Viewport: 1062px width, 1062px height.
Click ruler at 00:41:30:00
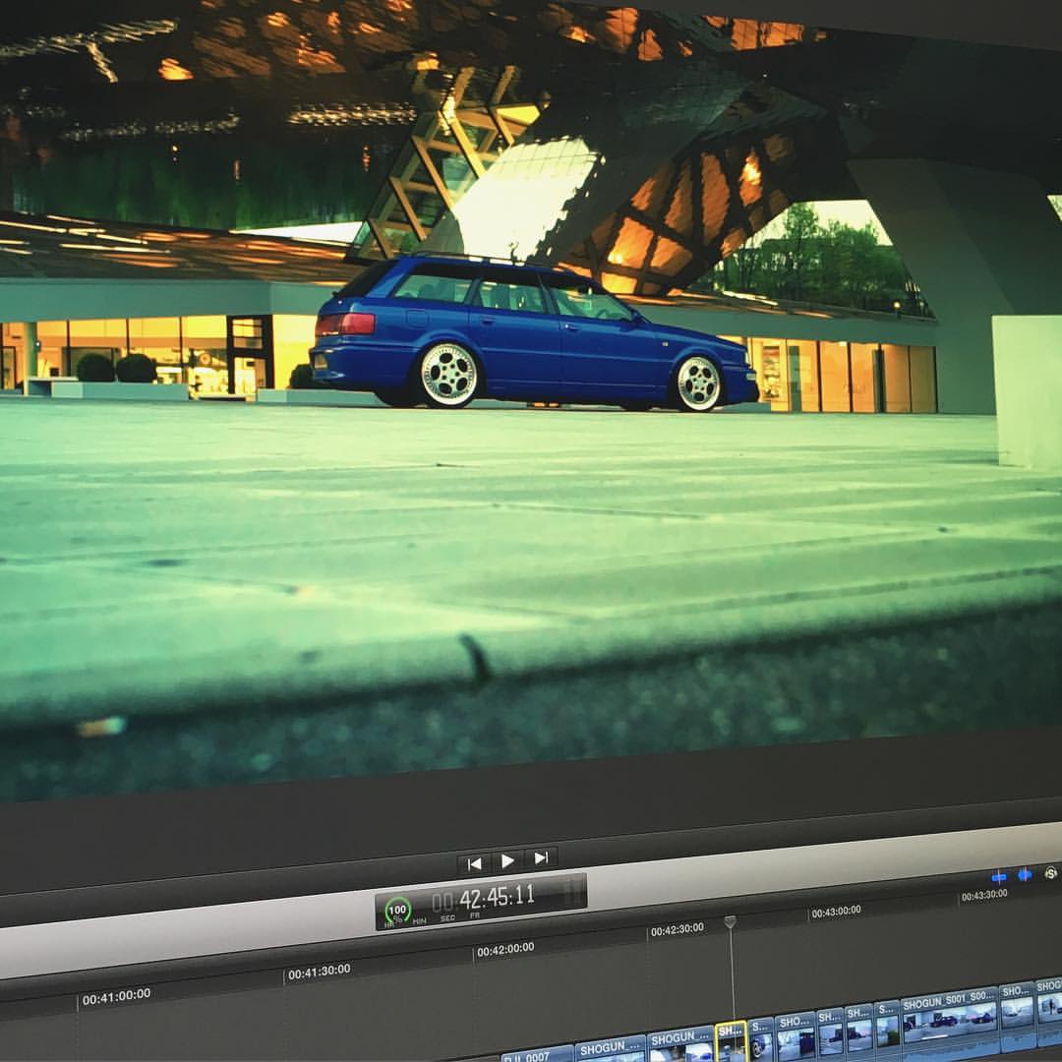[319, 972]
